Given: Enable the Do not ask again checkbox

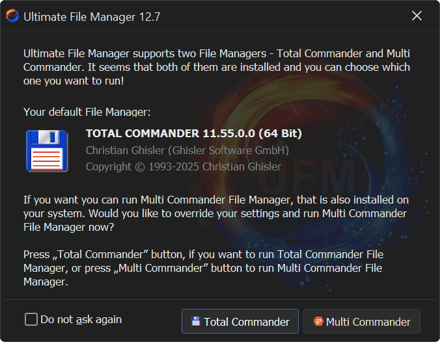Looking at the screenshot, I should click(31, 319).
